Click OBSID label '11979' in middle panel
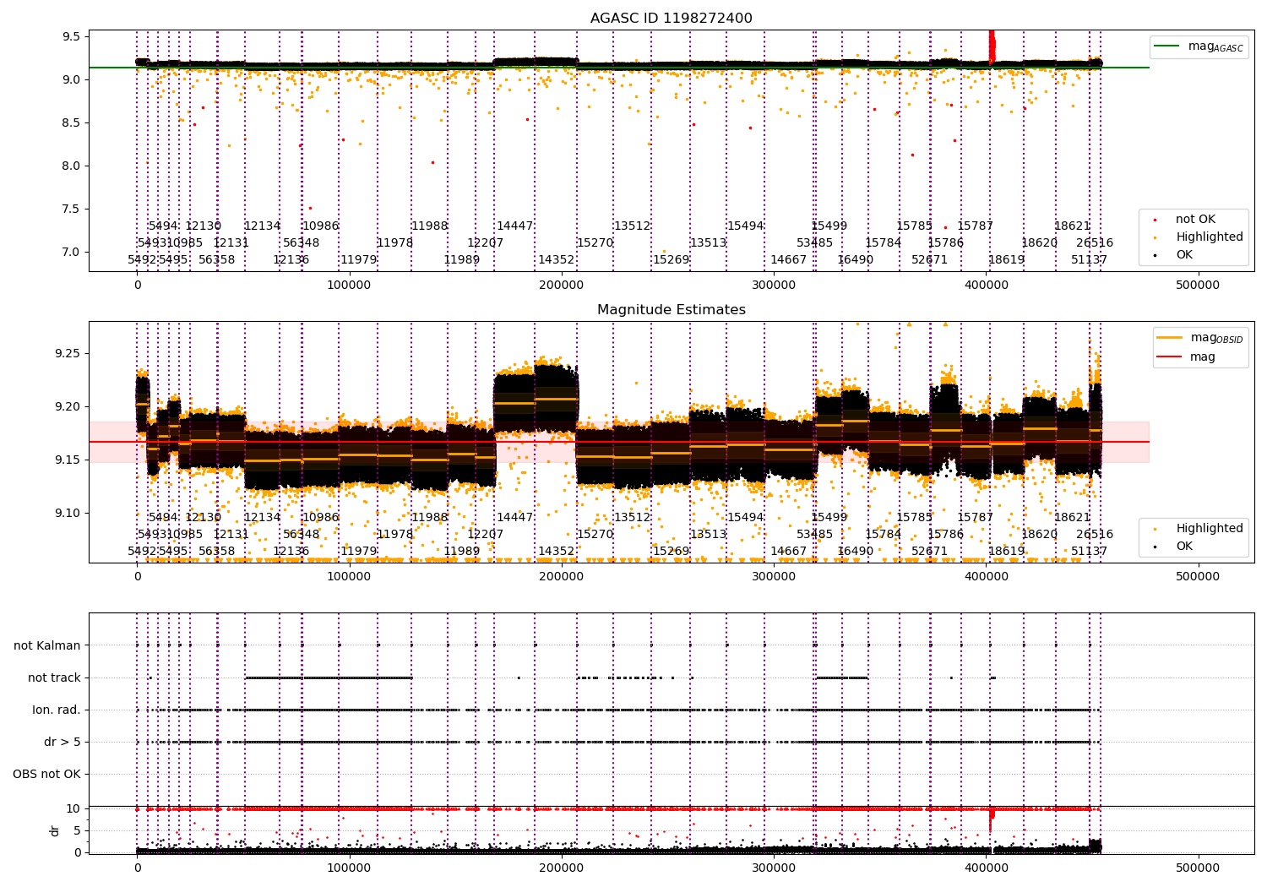The image size is (1267, 887). coord(358,552)
